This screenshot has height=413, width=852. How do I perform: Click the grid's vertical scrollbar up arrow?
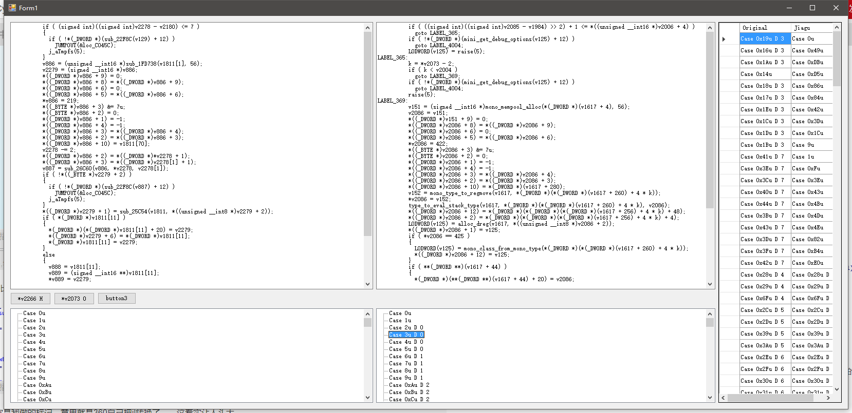[837, 27]
